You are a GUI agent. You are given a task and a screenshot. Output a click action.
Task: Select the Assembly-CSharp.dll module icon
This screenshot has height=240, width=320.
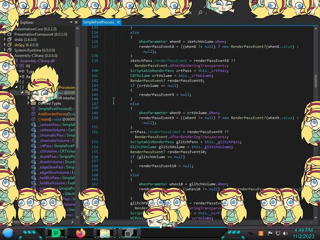point(17,61)
